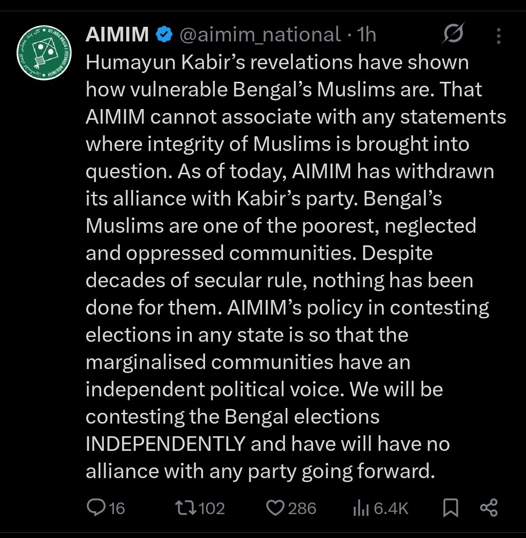Click the post's last line about no alliance
This screenshot has height=538, width=526.
click(x=260, y=471)
